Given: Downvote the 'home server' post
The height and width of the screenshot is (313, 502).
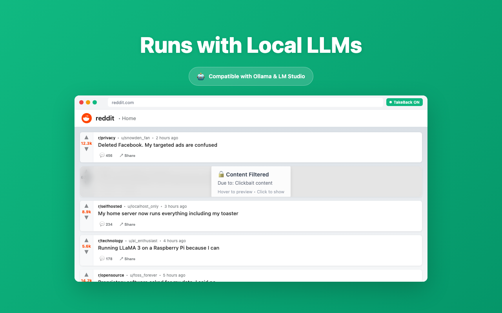Looking at the screenshot, I should (x=87, y=218).
